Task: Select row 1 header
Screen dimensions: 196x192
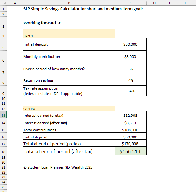Action: (3, 9)
